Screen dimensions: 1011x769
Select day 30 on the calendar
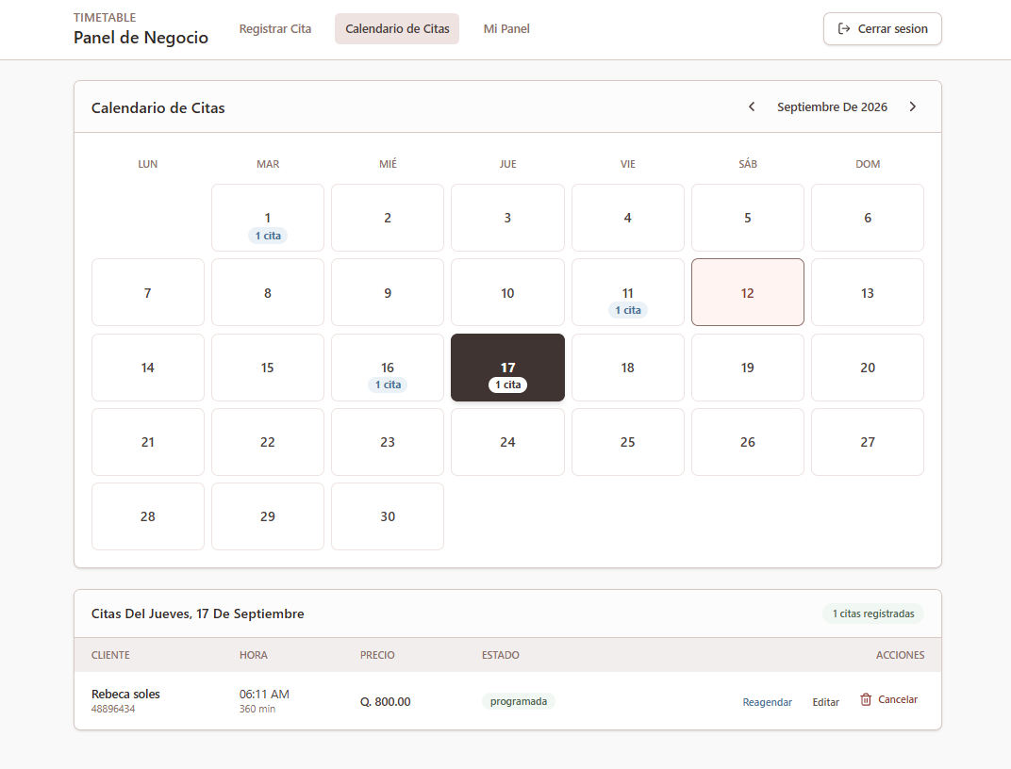coord(388,516)
